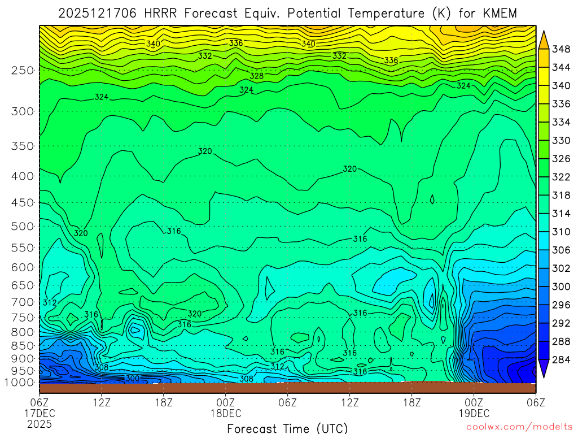The width and height of the screenshot is (578, 434).
Task: Select the chart title mentioning KMEM
Action: (287, 14)
